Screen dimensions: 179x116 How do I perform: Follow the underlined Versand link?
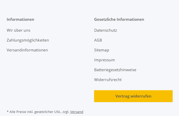click(x=77, y=112)
